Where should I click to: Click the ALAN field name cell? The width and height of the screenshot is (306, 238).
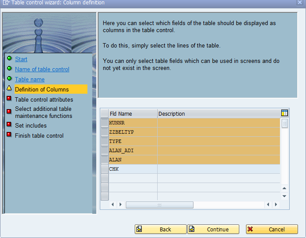133,160
